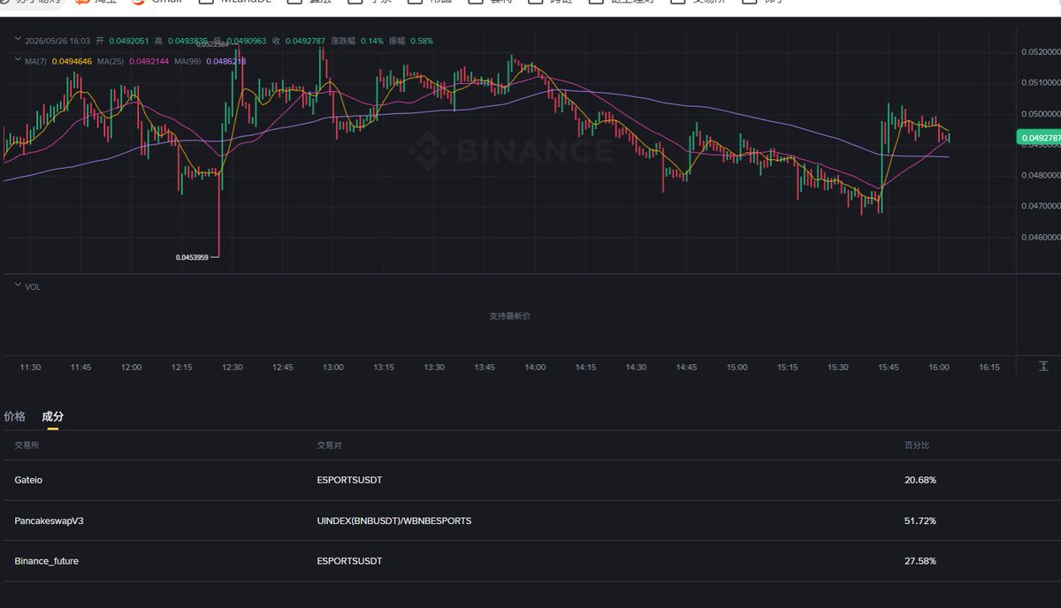Image resolution: width=1061 pixels, height=608 pixels.
Task: Click the VOL indicator label
Action: click(33, 287)
